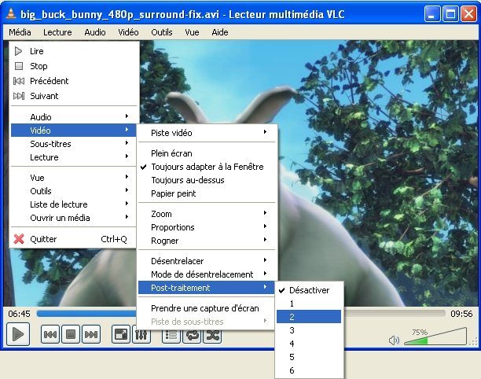This screenshot has width=481, height=379.
Task: Click the next track button in control bar
Action: pos(91,334)
